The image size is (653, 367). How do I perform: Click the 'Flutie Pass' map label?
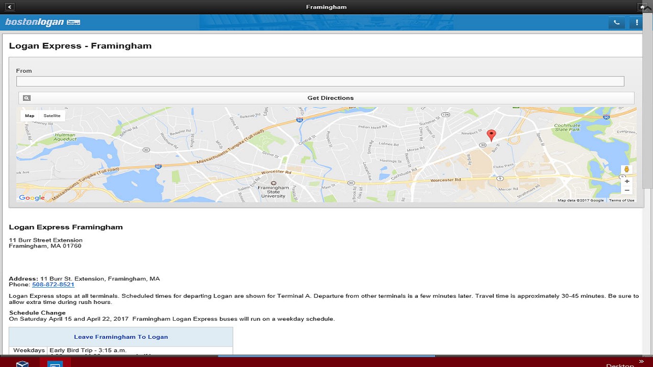[x=503, y=166]
